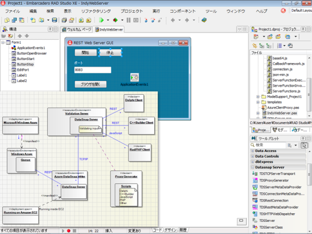Switch to the コード tab at bottom

point(157,230)
